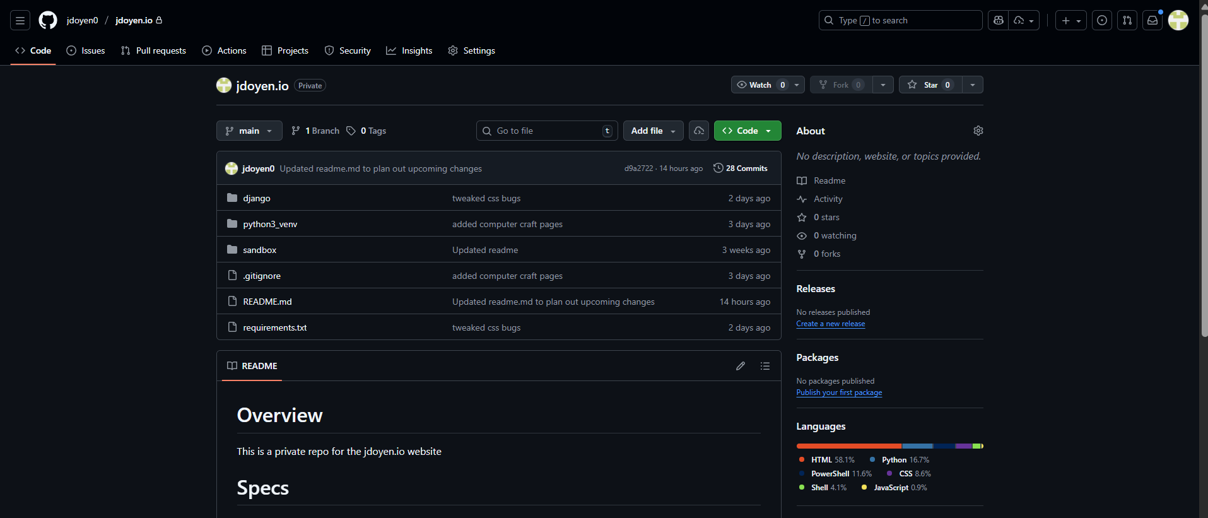The image size is (1208, 518).
Task: Open the GitHub homepage logo
Action: [x=48, y=20]
